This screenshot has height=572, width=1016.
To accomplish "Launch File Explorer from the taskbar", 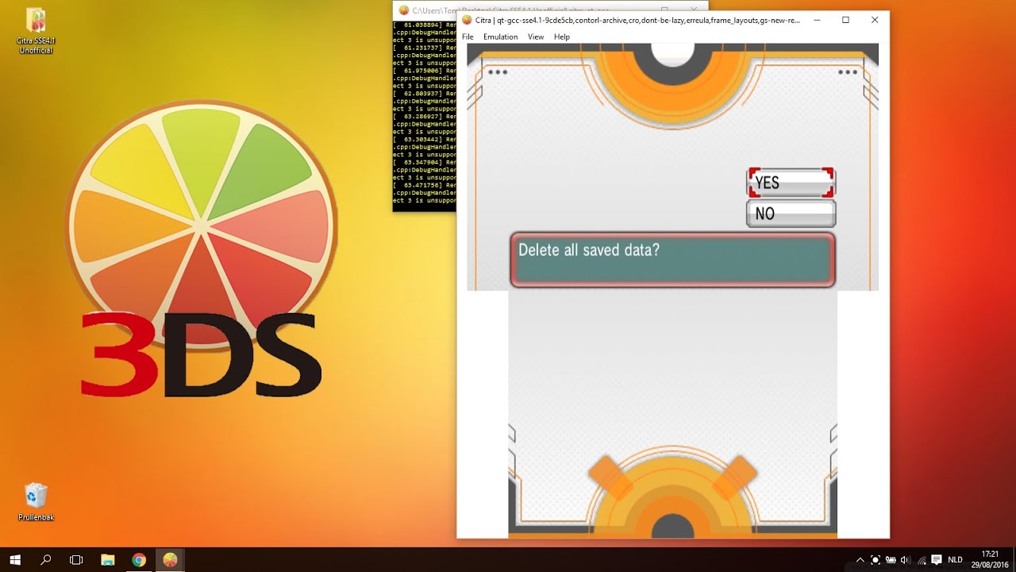I will pyautogui.click(x=108, y=560).
